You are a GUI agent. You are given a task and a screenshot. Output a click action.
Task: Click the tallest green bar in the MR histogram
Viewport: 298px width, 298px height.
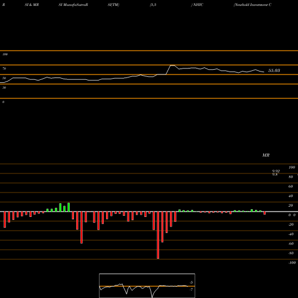coord(69,207)
